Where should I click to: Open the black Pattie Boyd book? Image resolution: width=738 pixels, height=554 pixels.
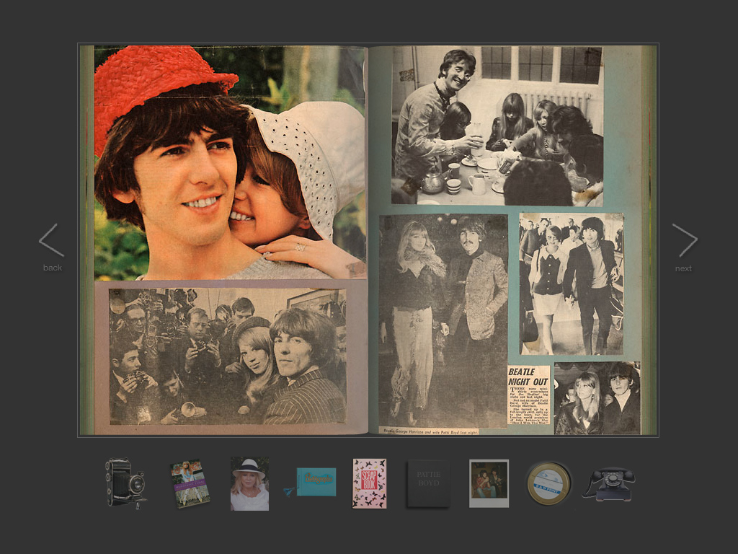(x=428, y=483)
